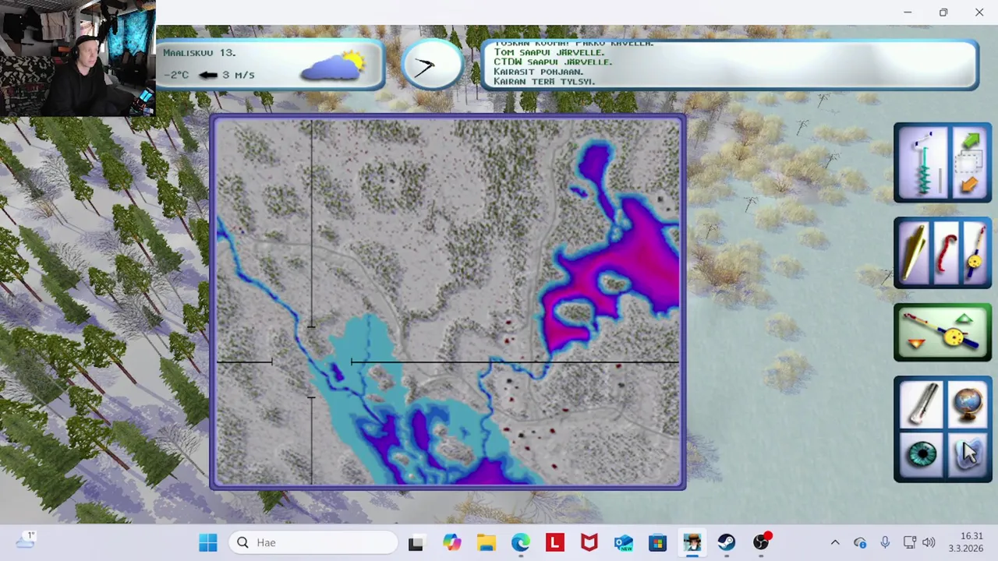The width and height of the screenshot is (998, 561).
Task: Open the globe map icon
Action: (968, 404)
